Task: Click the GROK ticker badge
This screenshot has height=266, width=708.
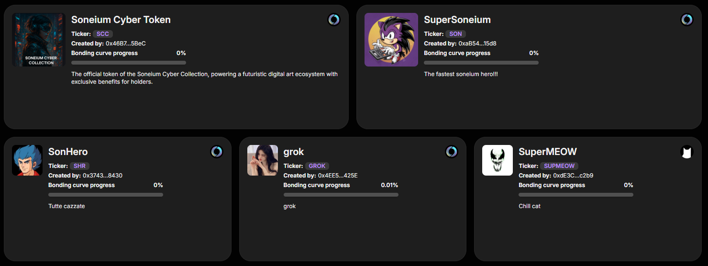Action: click(x=317, y=166)
